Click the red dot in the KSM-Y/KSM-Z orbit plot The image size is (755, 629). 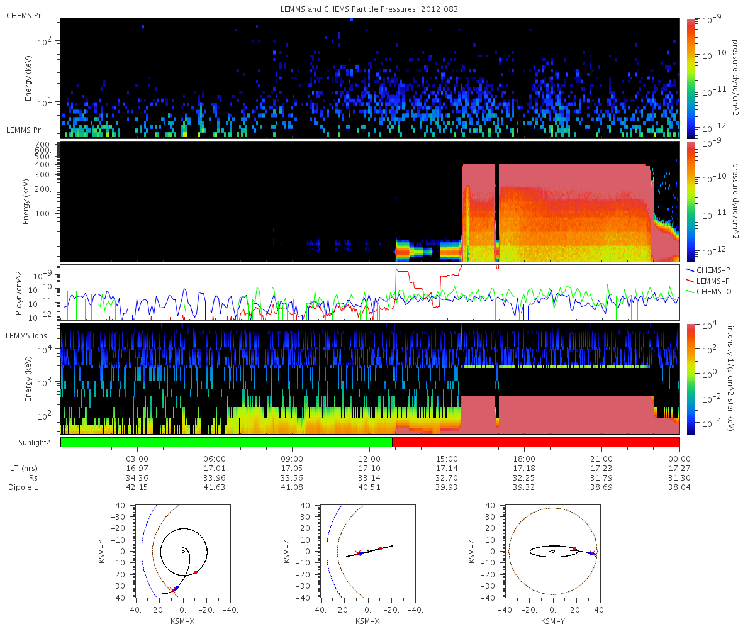(574, 548)
